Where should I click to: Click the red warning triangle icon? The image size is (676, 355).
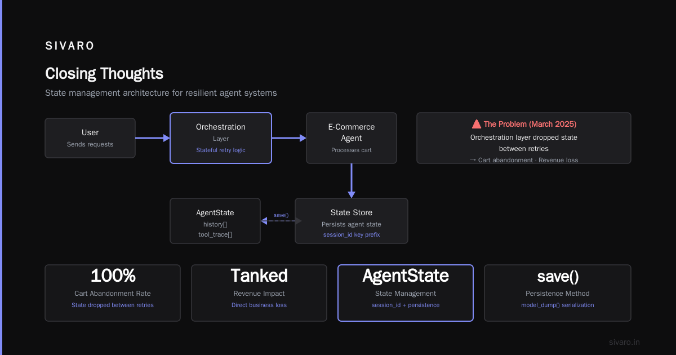476,124
